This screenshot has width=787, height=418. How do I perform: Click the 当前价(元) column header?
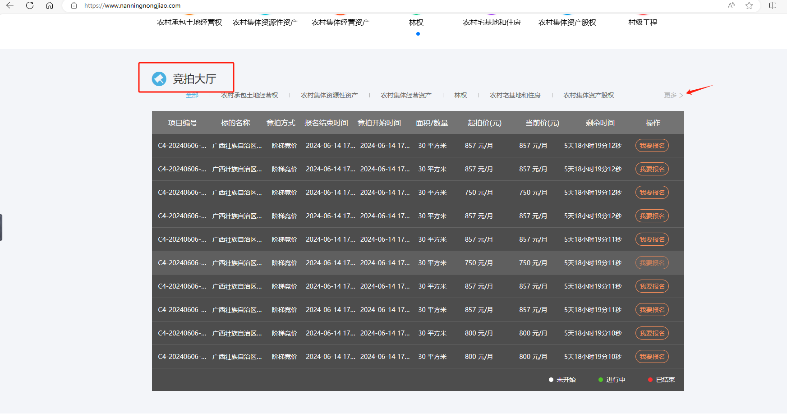[x=542, y=123]
